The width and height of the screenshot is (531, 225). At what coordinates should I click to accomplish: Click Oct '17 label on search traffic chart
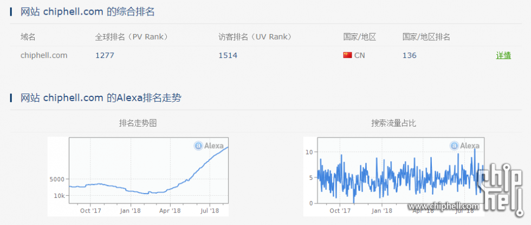pos(340,210)
